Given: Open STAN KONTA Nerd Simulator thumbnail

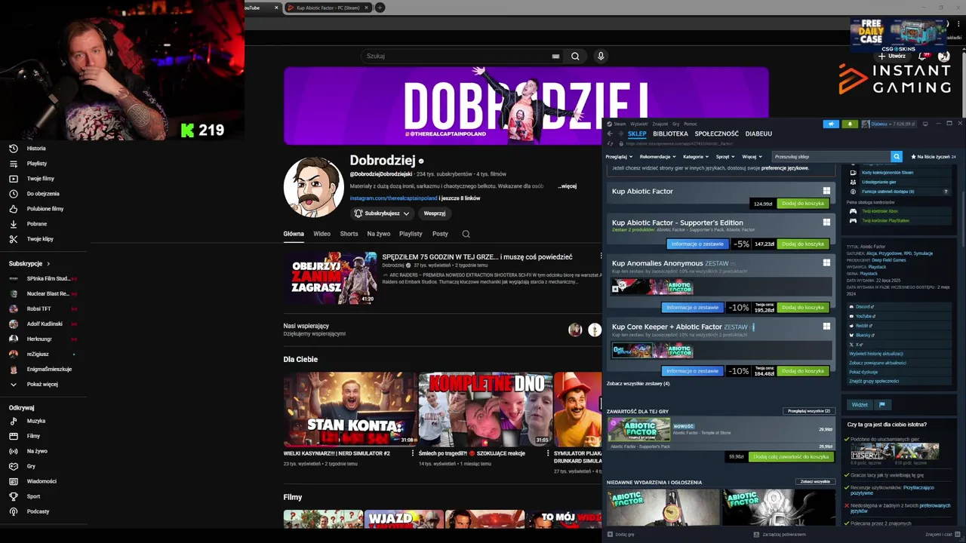Looking at the screenshot, I should pyautogui.click(x=349, y=409).
